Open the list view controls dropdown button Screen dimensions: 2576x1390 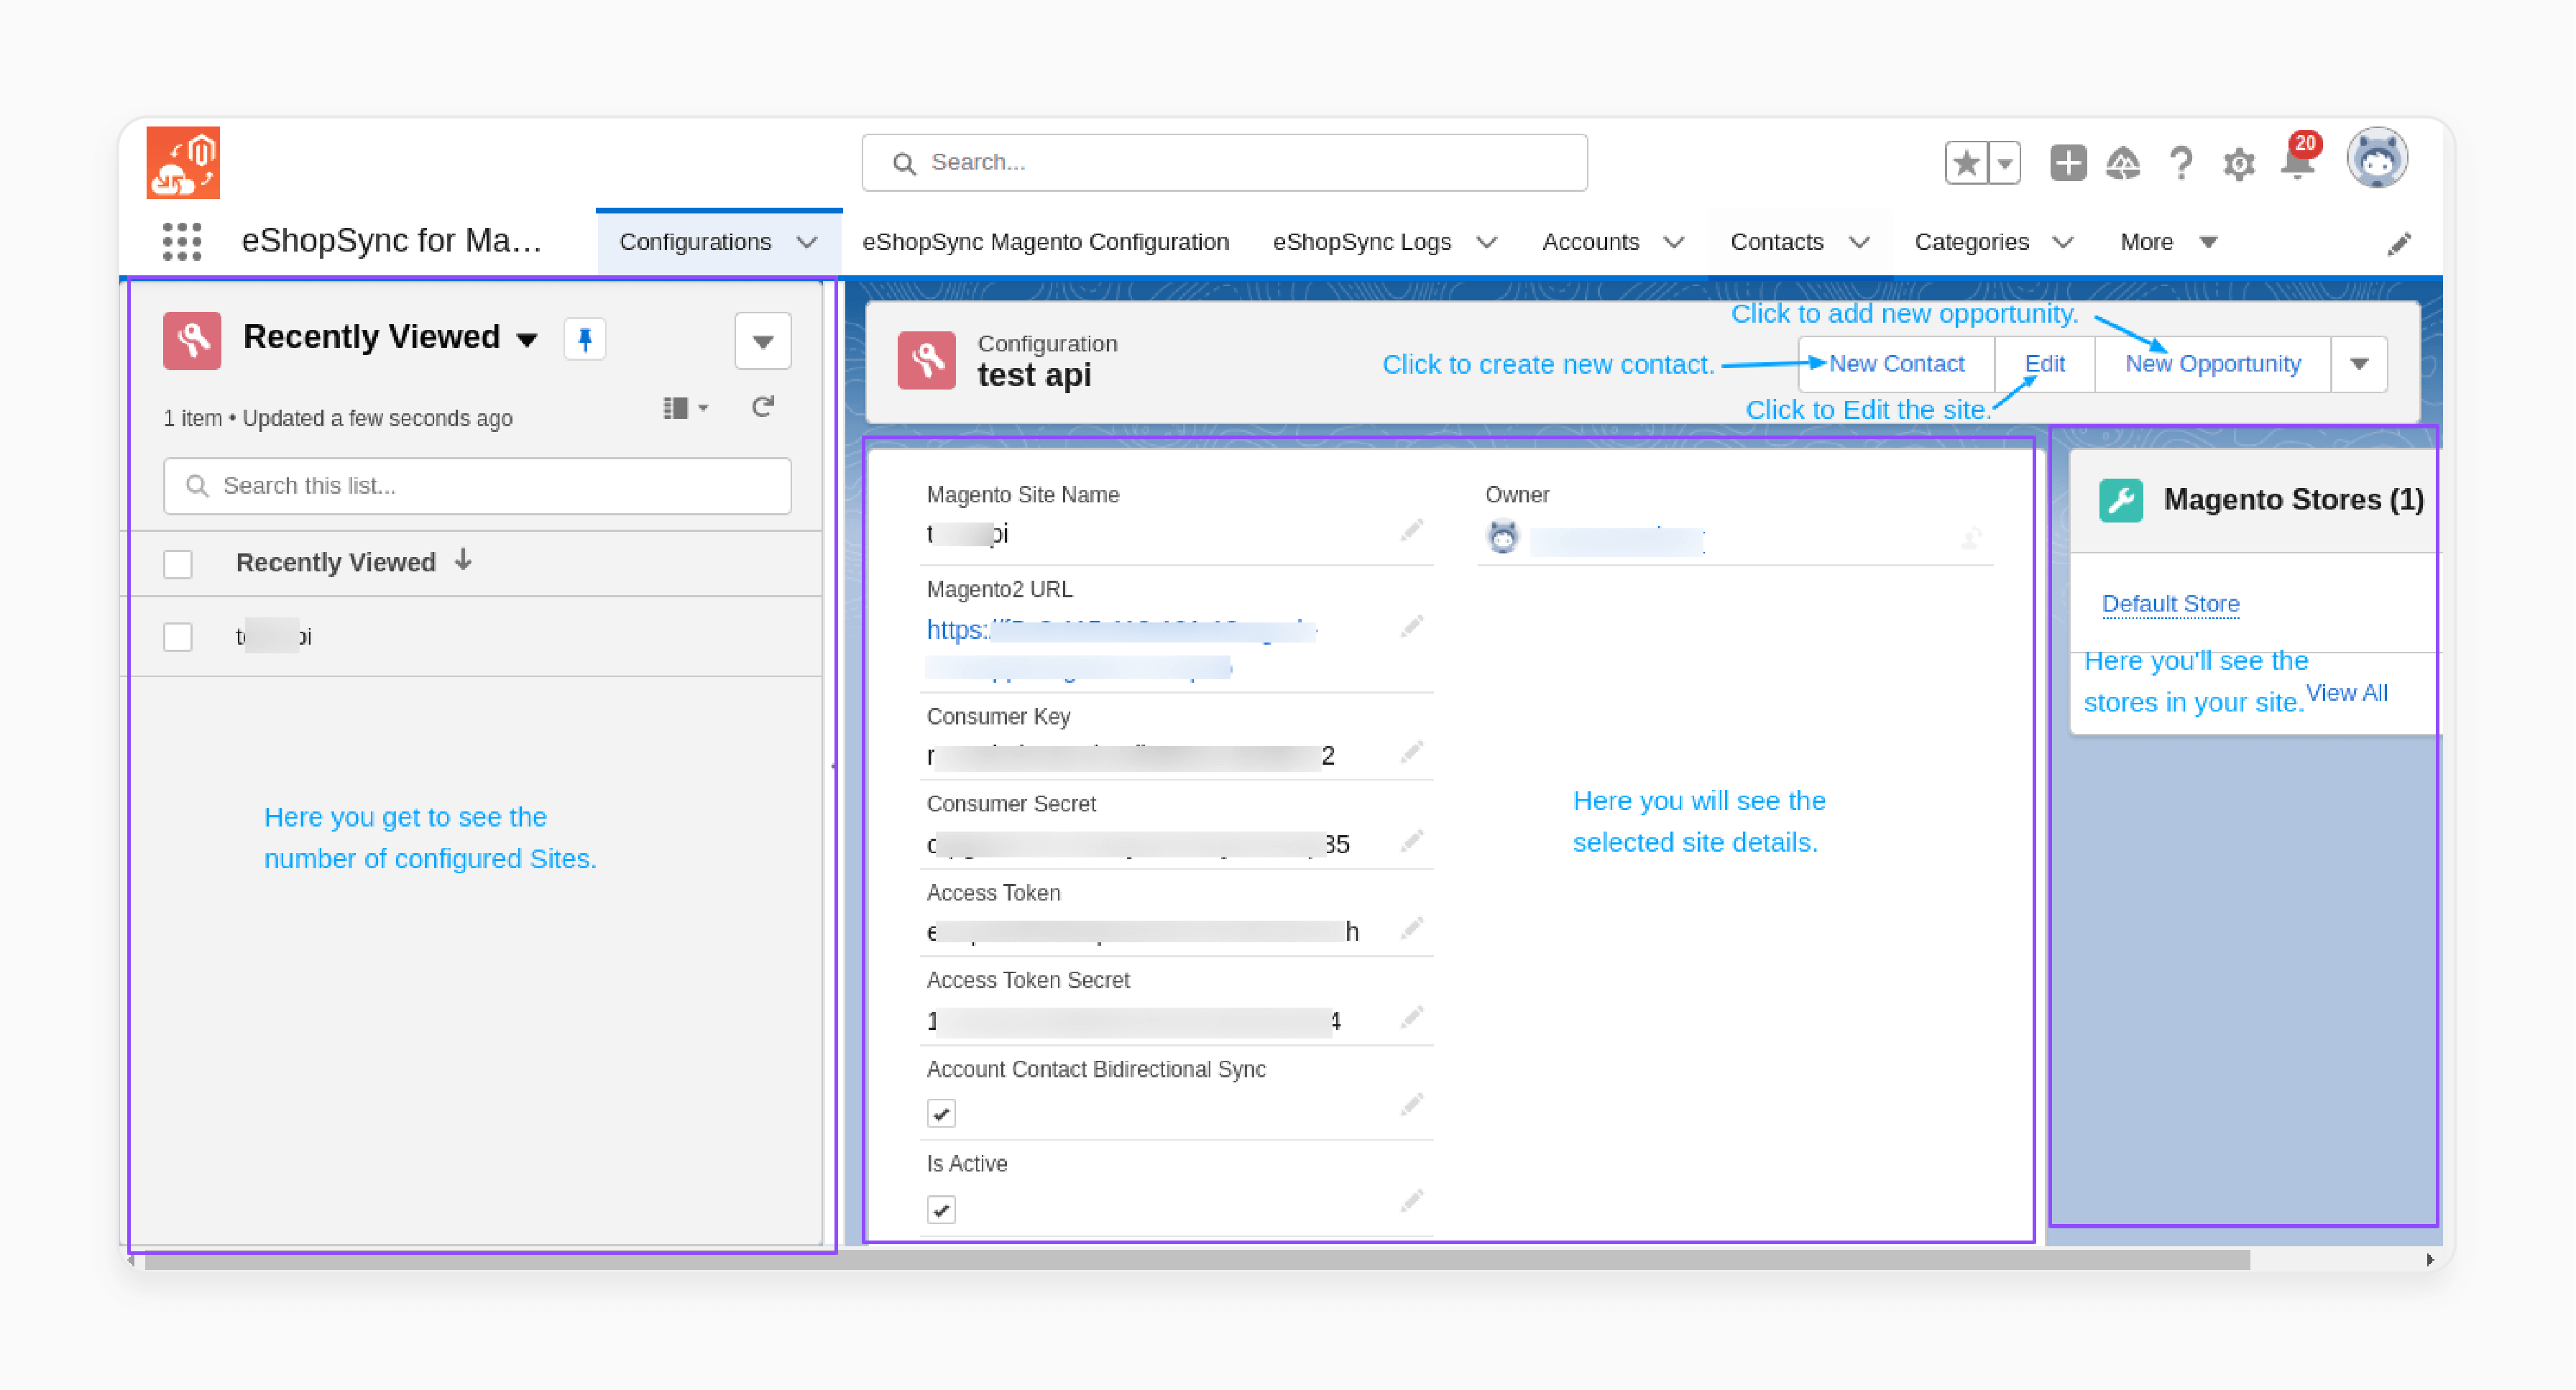point(763,342)
